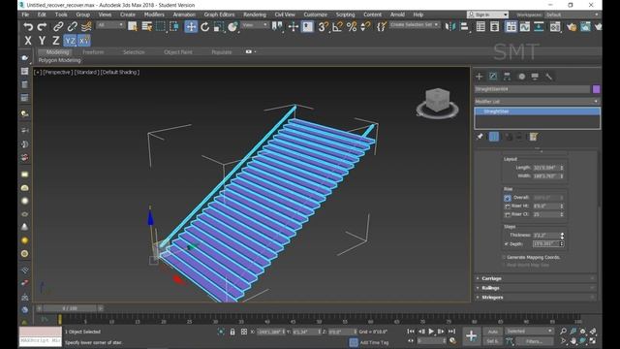Screen dimensions: 620x349
Task: Click the Auto Key button
Action: (x=493, y=332)
